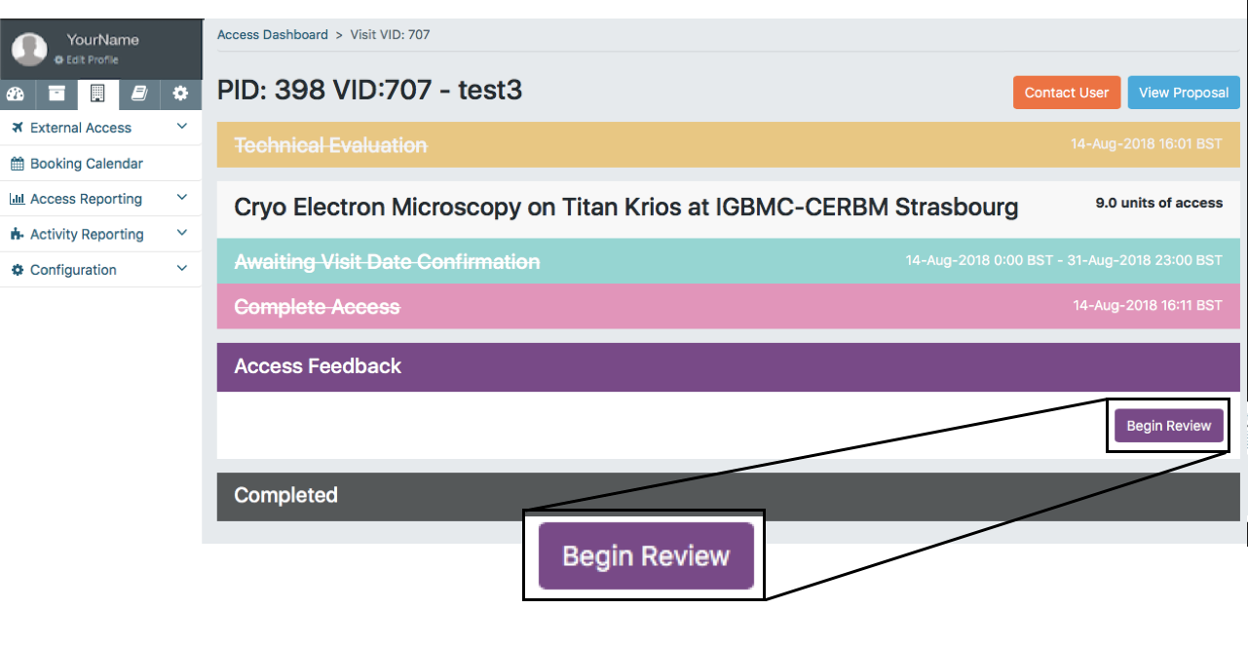Image resolution: width=1248 pixels, height=647 pixels.
Task: Click the Edit Profile link
Action: 92,60
